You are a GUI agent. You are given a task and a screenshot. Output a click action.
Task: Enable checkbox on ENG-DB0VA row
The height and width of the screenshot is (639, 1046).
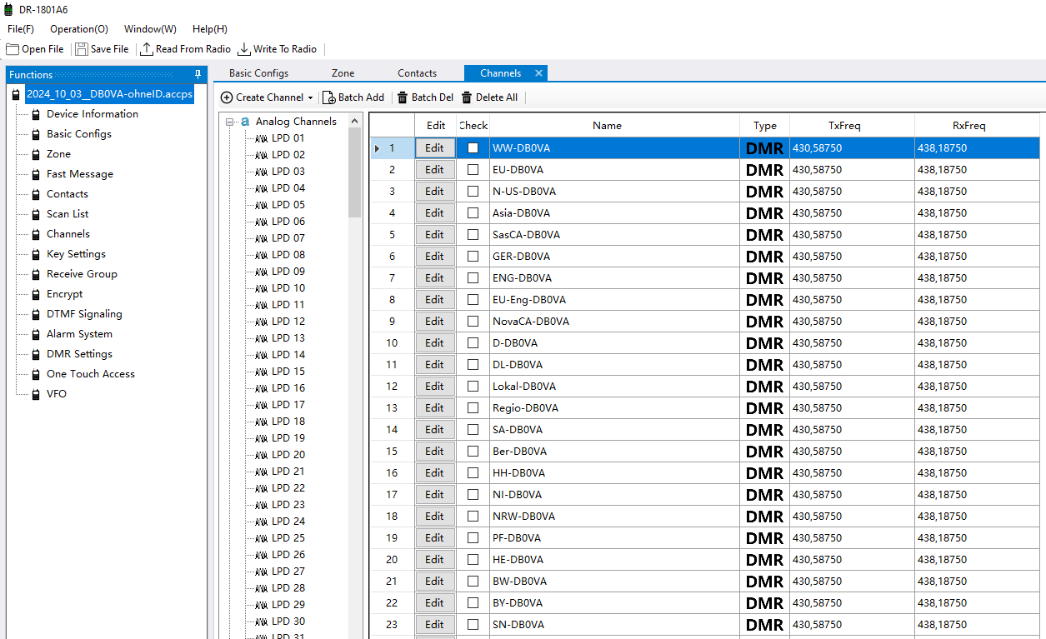pos(473,277)
